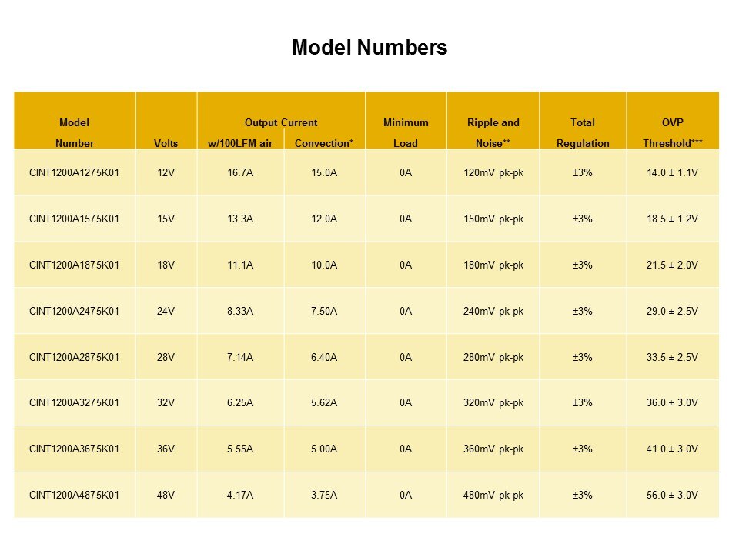The image size is (739, 554).
Task: Click the 56.0 ± 3.0V OVP value
Action: point(672,496)
